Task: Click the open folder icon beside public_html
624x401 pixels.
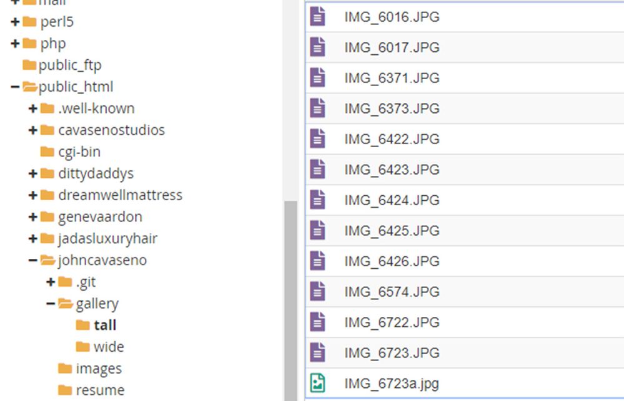Action: click(x=29, y=87)
